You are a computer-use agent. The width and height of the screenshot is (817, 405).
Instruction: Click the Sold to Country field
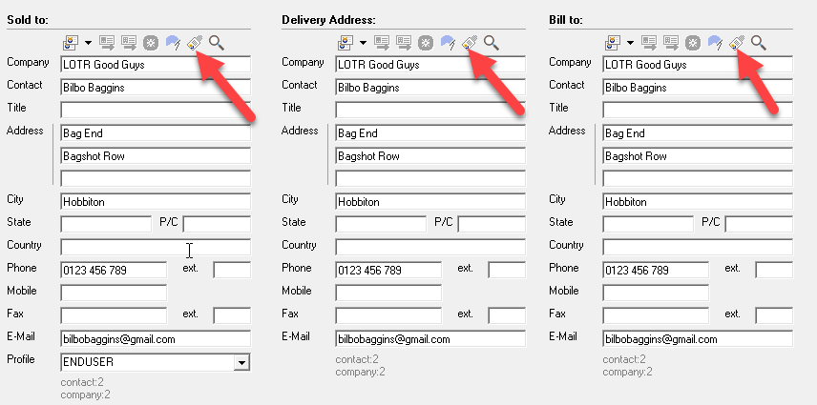pos(155,248)
